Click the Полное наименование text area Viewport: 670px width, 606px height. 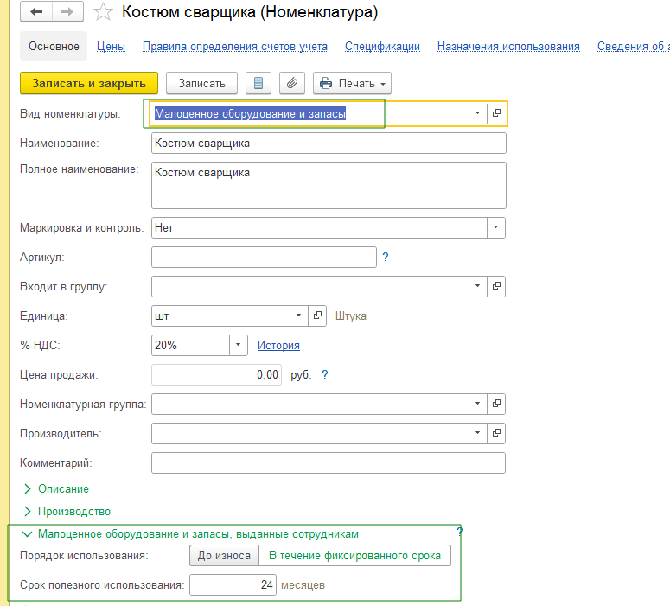[x=329, y=185]
